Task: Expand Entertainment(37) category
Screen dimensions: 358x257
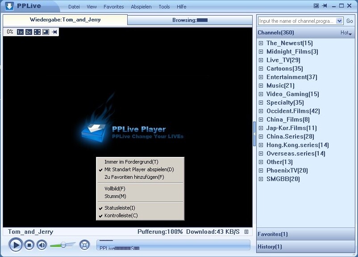Action: point(261,77)
